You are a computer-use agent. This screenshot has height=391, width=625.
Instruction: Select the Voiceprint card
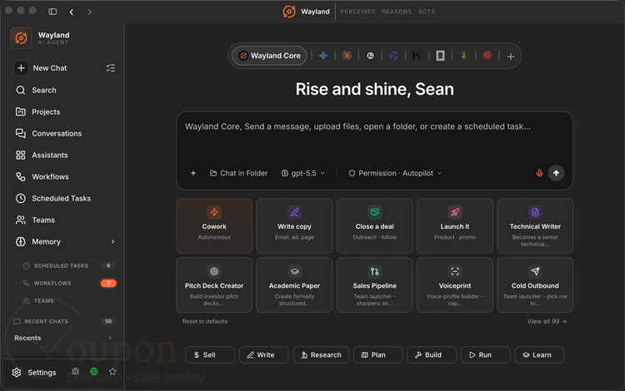(455, 285)
